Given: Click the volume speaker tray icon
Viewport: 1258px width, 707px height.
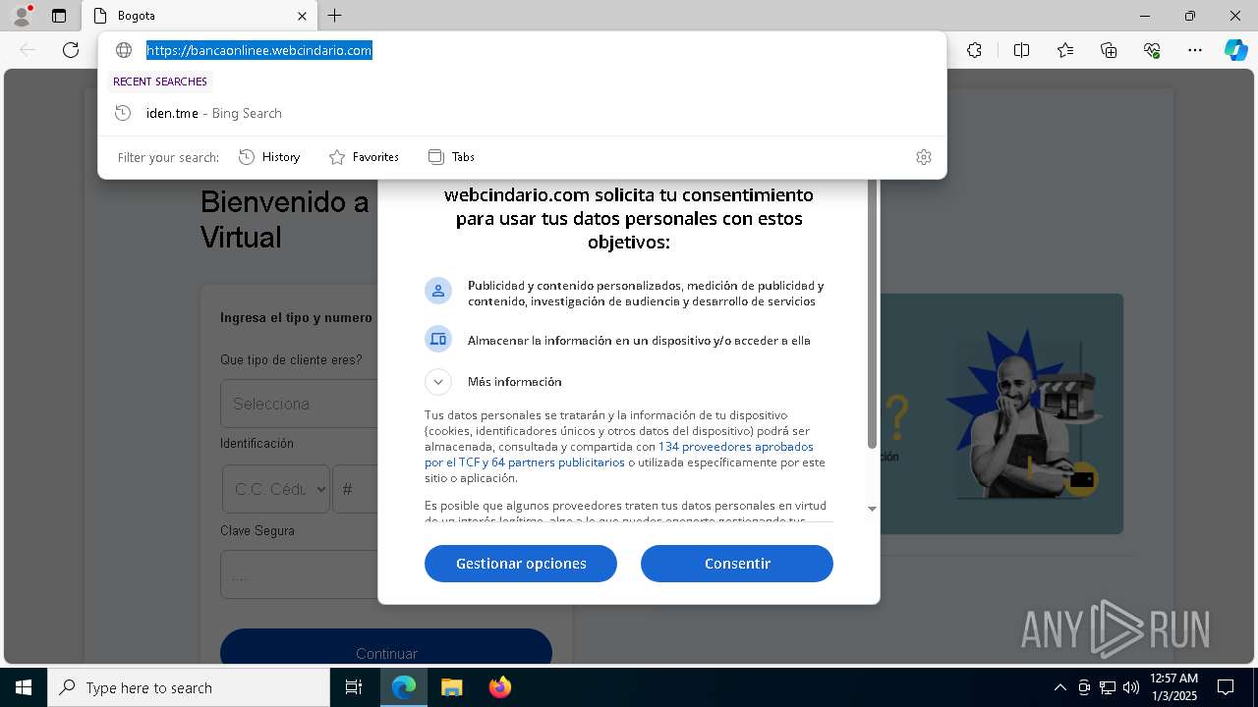Looking at the screenshot, I should [1131, 687].
